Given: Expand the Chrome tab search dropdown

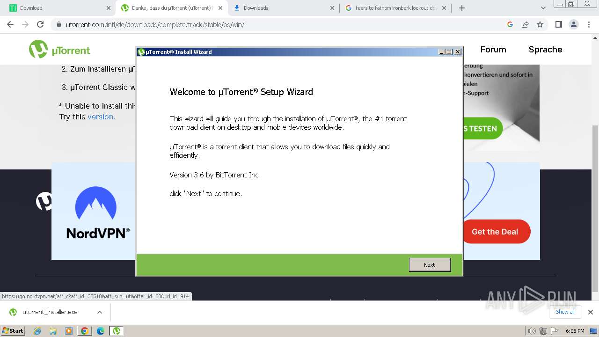Looking at the screenshot, I should (x=543, y=8).
